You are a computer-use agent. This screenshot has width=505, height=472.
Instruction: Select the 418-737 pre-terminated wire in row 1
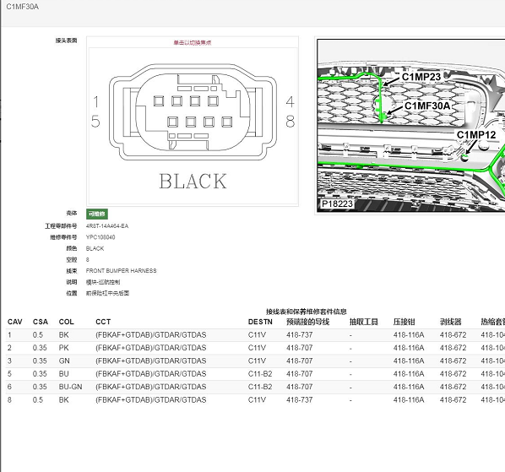pos(300,335)
